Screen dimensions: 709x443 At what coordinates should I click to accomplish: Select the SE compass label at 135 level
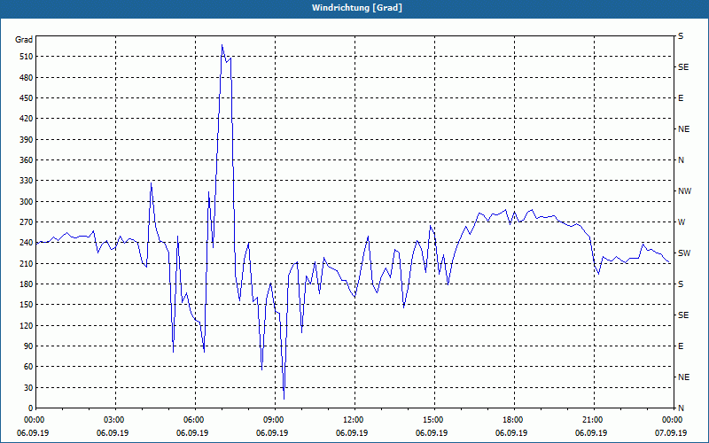683,315
